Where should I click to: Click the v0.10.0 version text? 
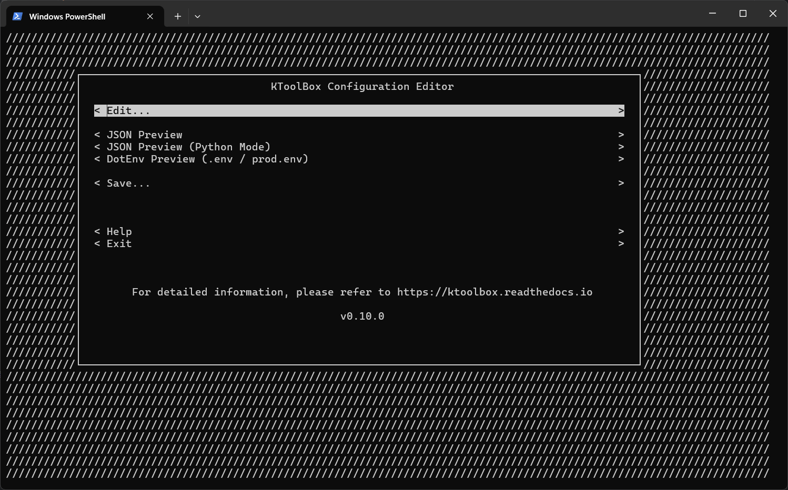click(362, 316)
